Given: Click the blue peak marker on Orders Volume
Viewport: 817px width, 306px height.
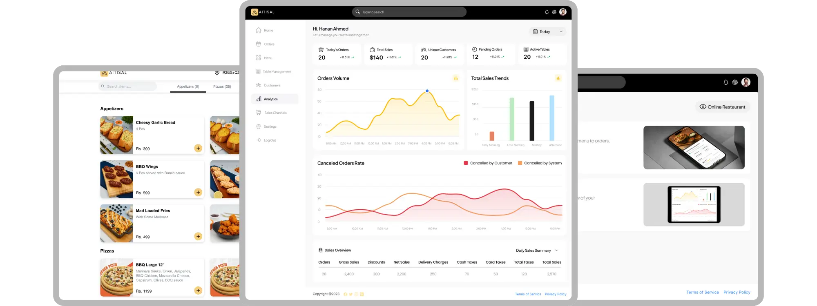Looking at the screenshot, I should tap(427, 91).
